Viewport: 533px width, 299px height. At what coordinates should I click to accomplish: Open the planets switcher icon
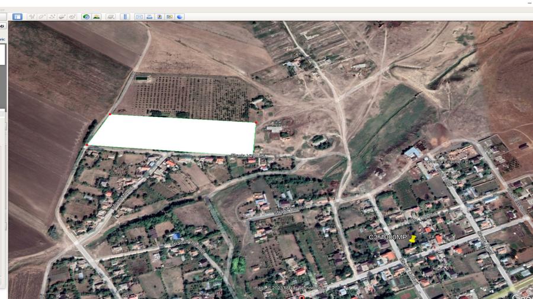click(x=111, y=17)
